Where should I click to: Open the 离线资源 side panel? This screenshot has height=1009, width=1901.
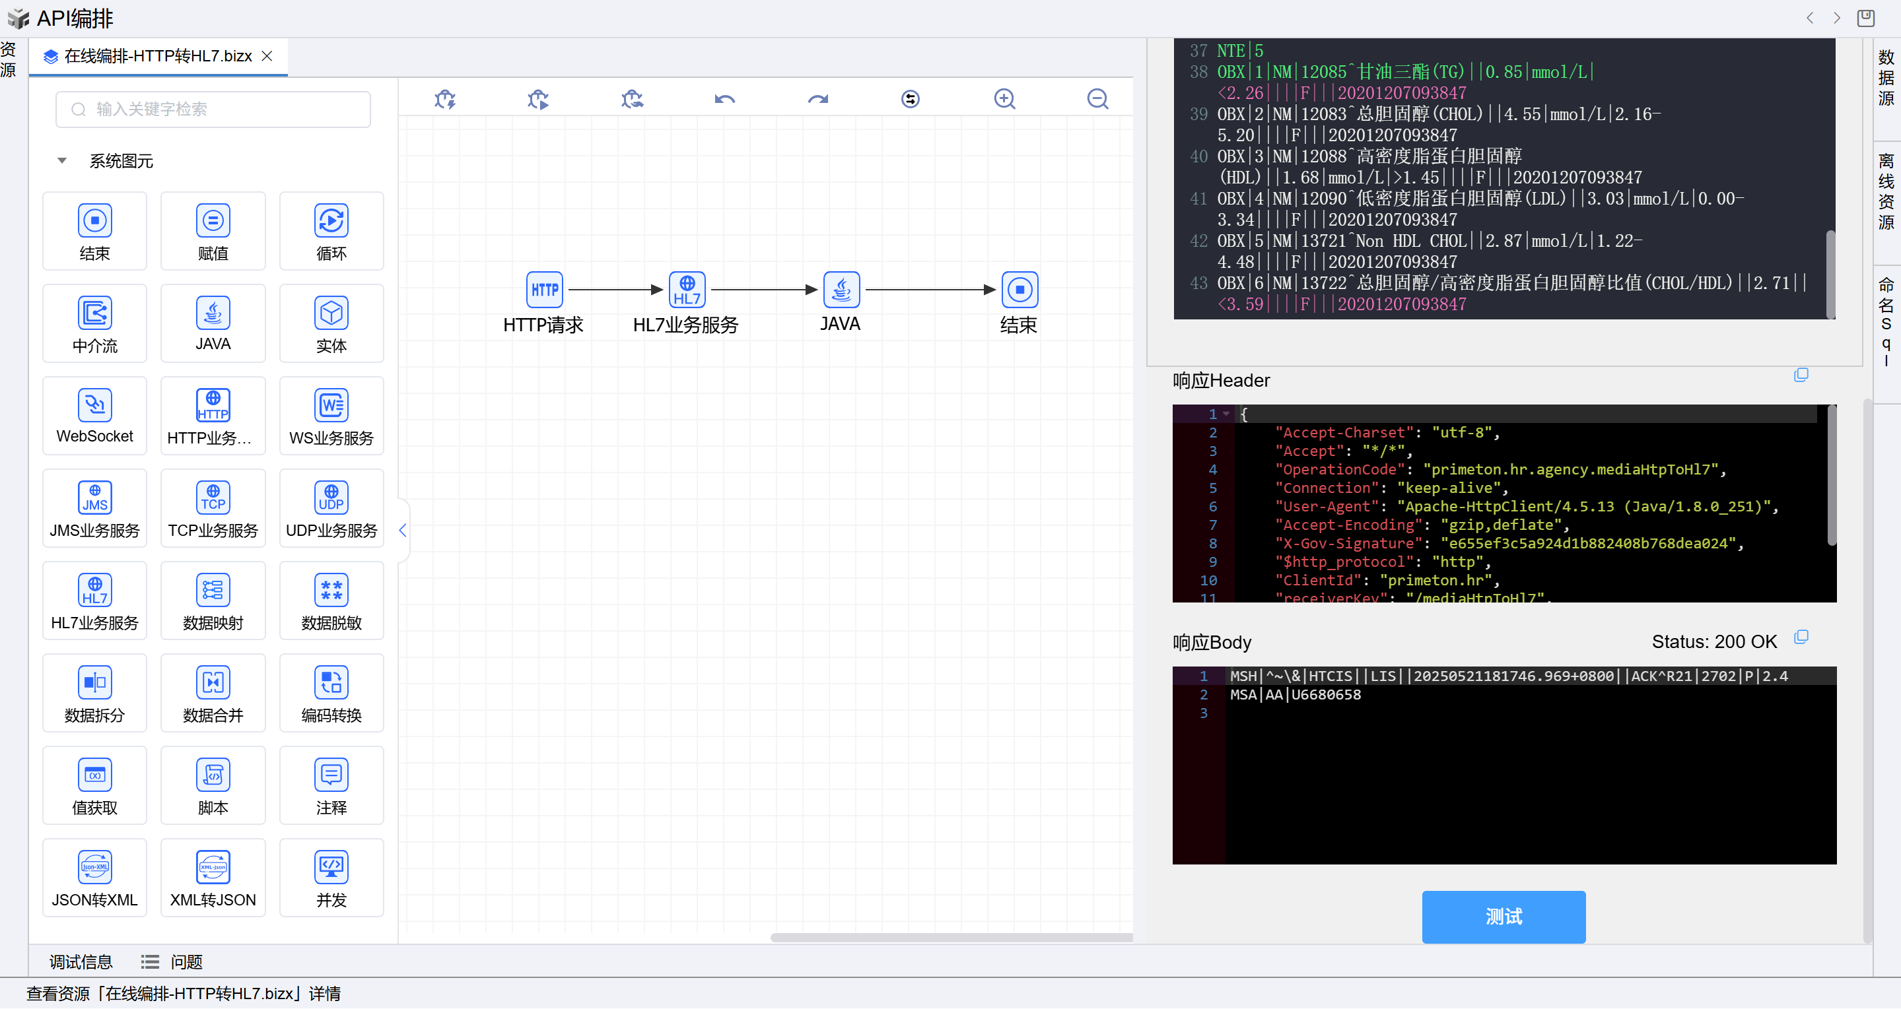click(1886, 192)
